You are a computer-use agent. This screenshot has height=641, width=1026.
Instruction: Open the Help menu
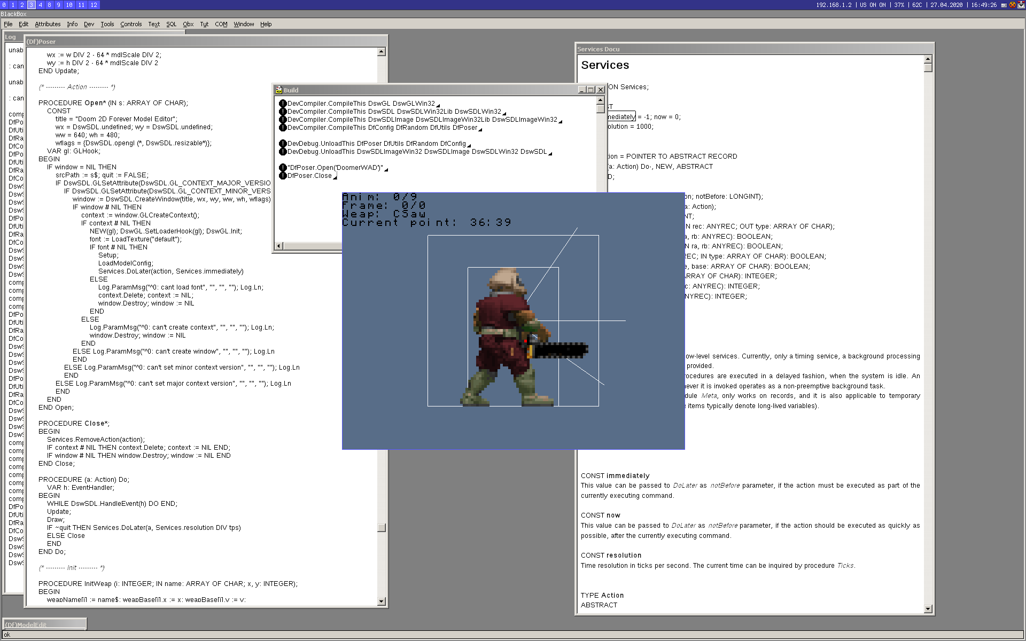tap(266, 24)
